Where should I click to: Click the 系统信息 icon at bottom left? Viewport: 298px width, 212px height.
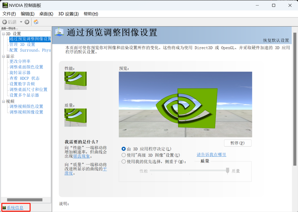click(4, 208)
